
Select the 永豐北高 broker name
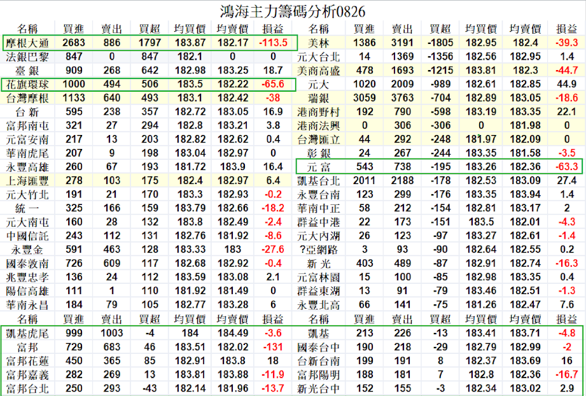[x=318, y=305]
